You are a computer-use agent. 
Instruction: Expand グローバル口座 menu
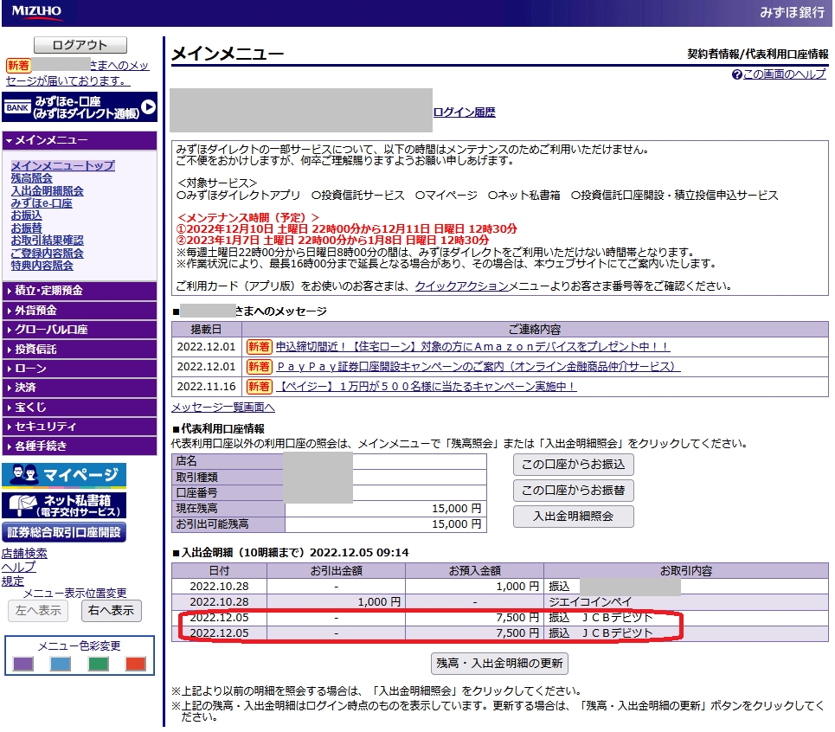coord(80,330)
